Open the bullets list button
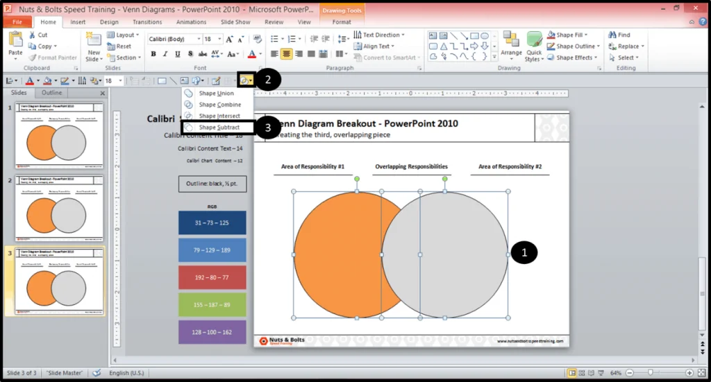The width and height of the screenshot is (711, 382). pyautogui.click(x=274, y=39)
